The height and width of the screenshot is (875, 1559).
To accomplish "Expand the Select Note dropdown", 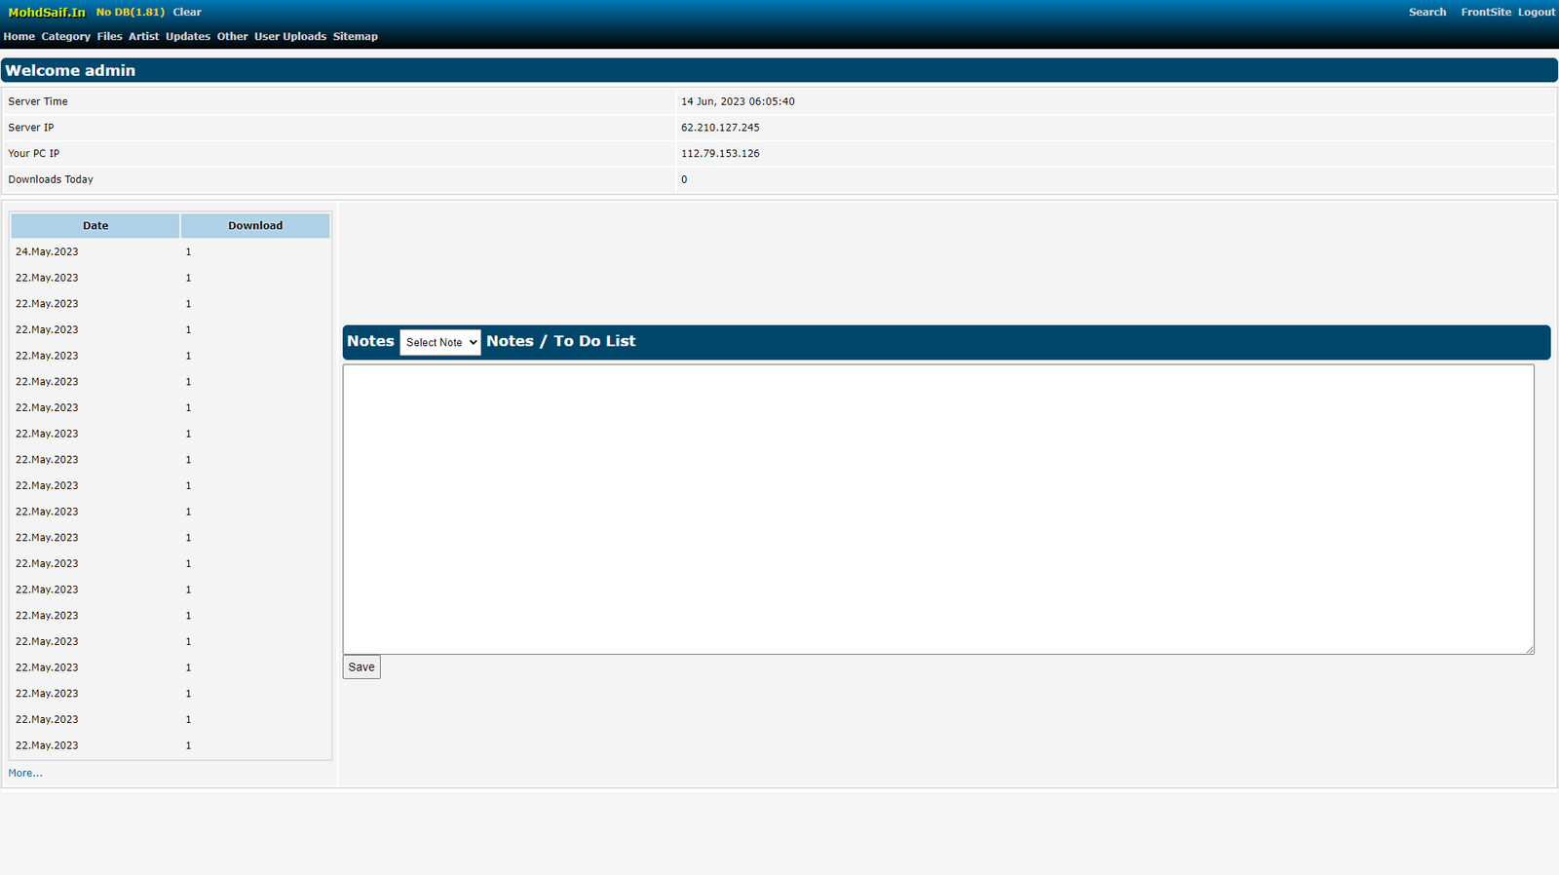I will (440, 342).
